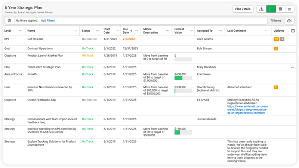This screenshot has height=168, width=299.
Task: Open the Product Launch Market Plan objective
Action: click(x=45, y=56)
